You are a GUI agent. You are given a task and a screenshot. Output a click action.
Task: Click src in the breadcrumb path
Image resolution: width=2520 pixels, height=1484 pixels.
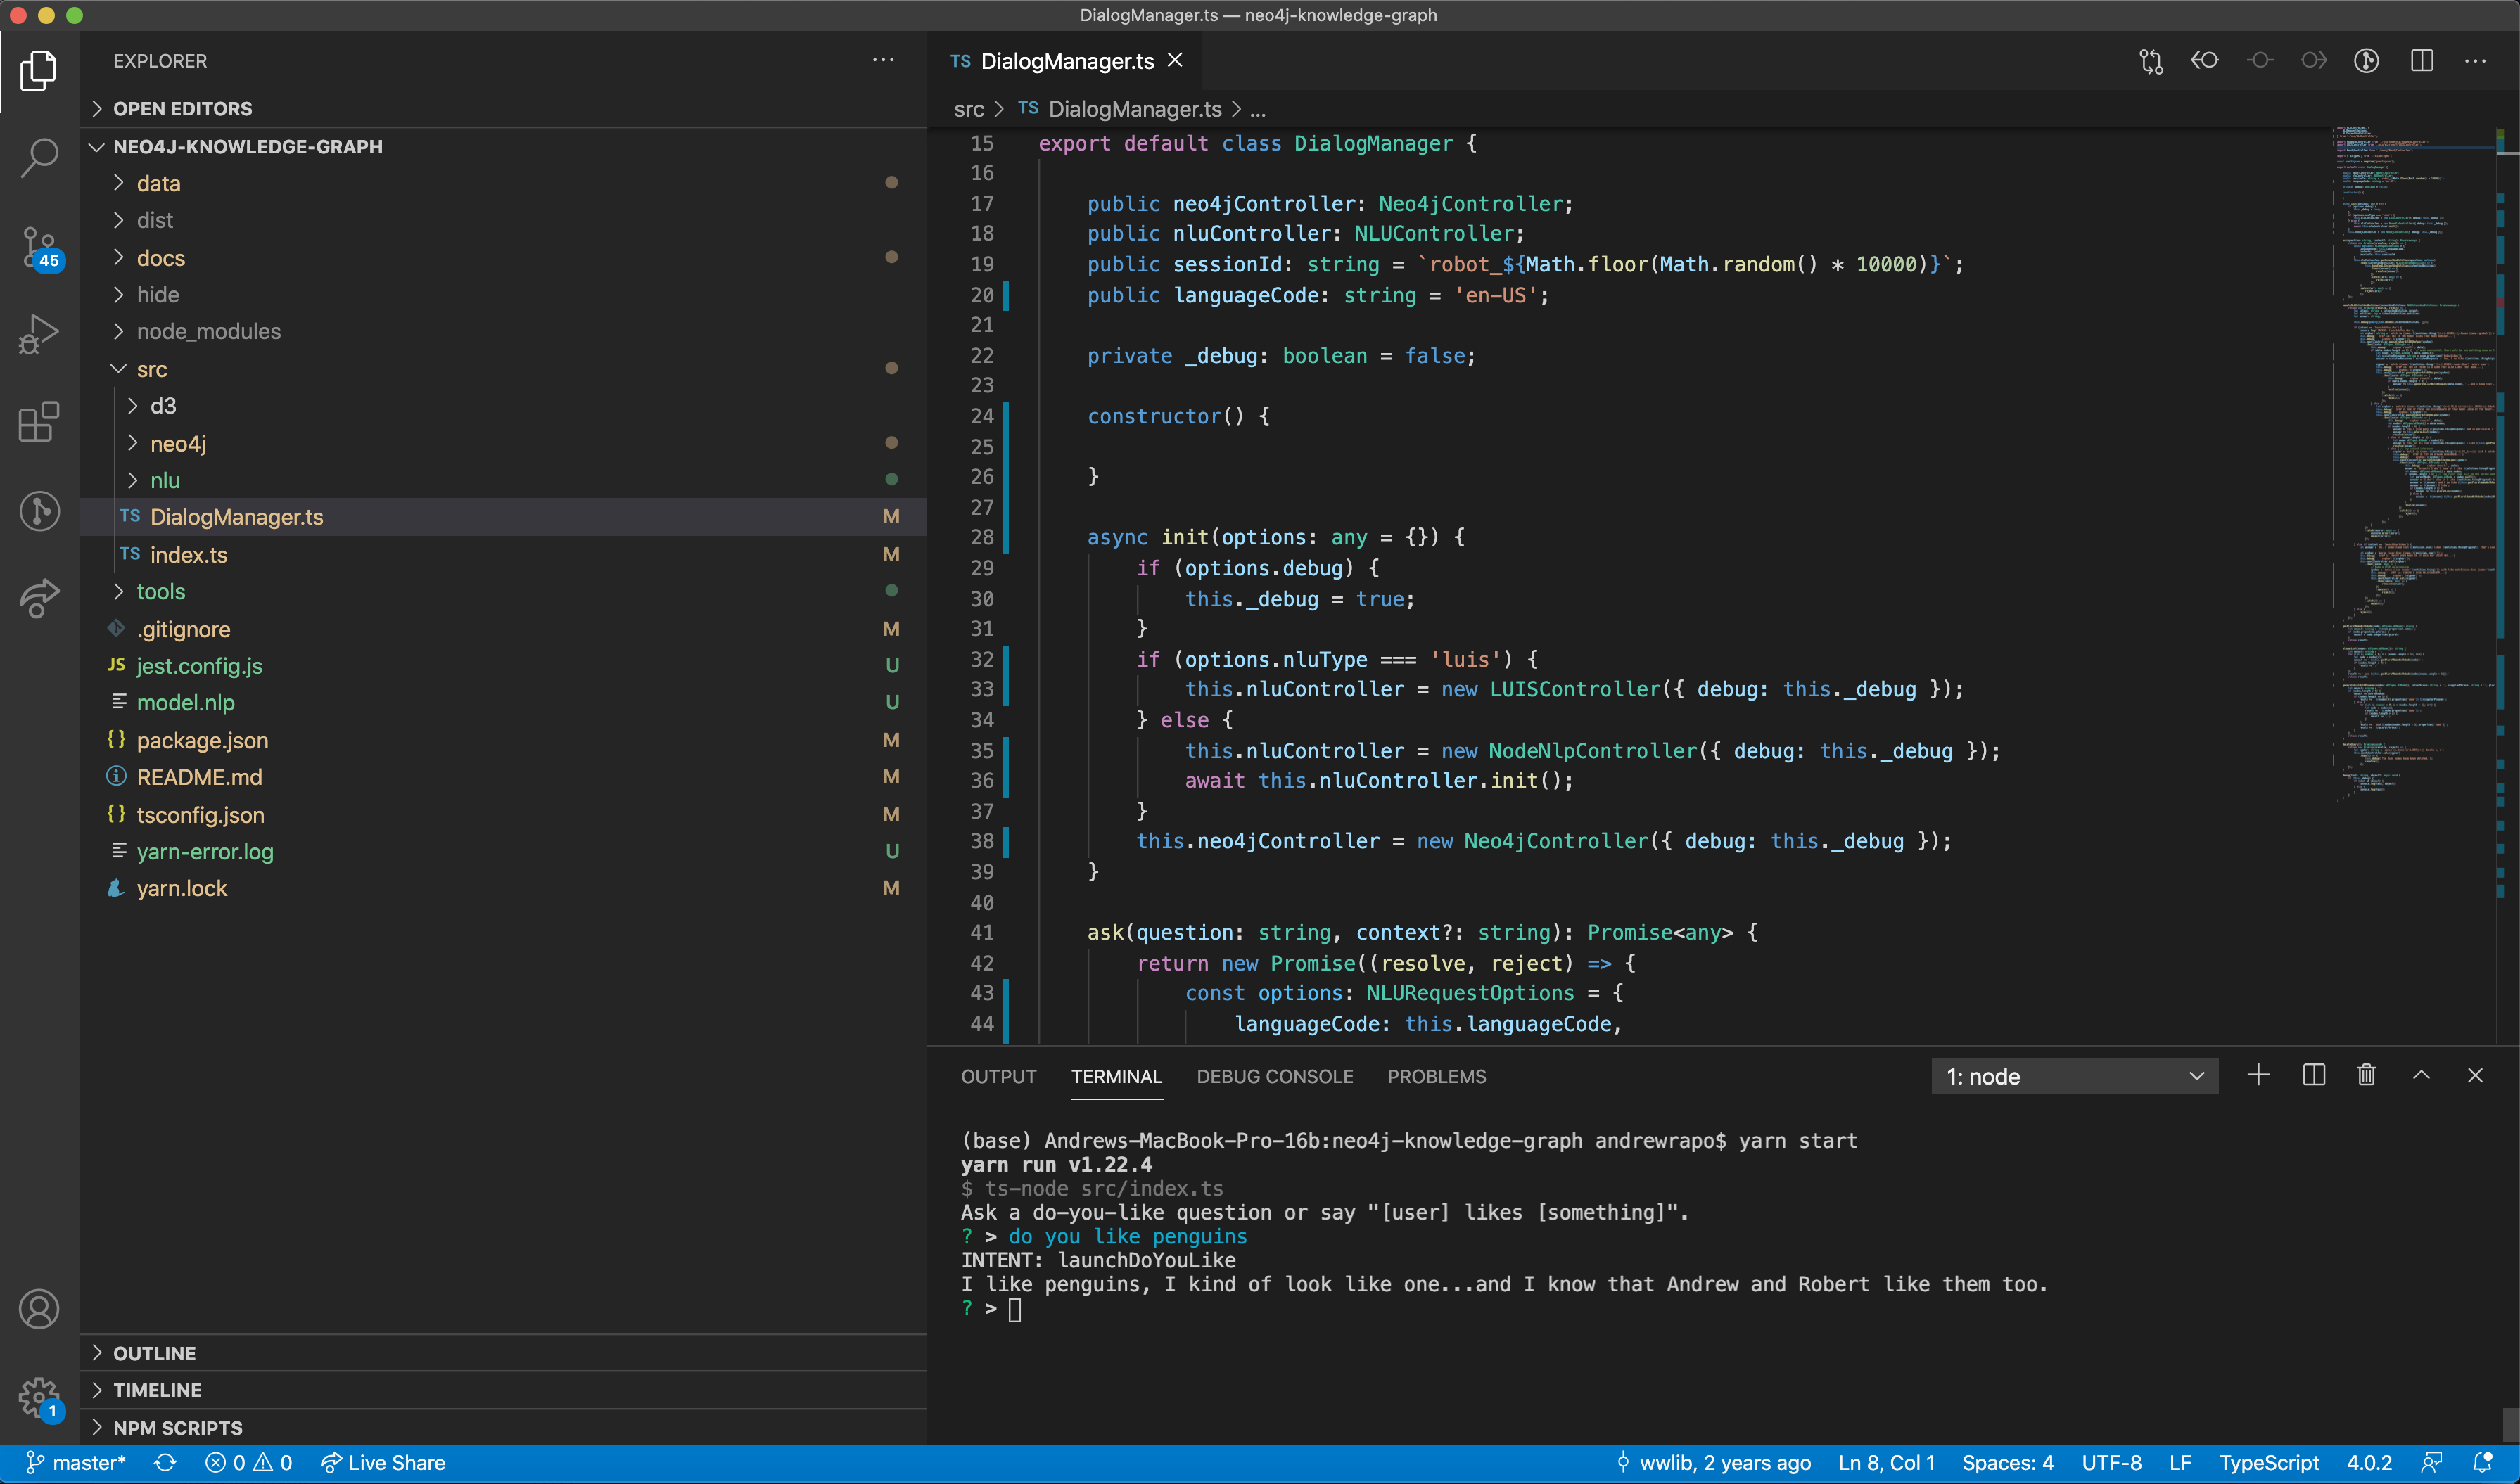point(968,109)
